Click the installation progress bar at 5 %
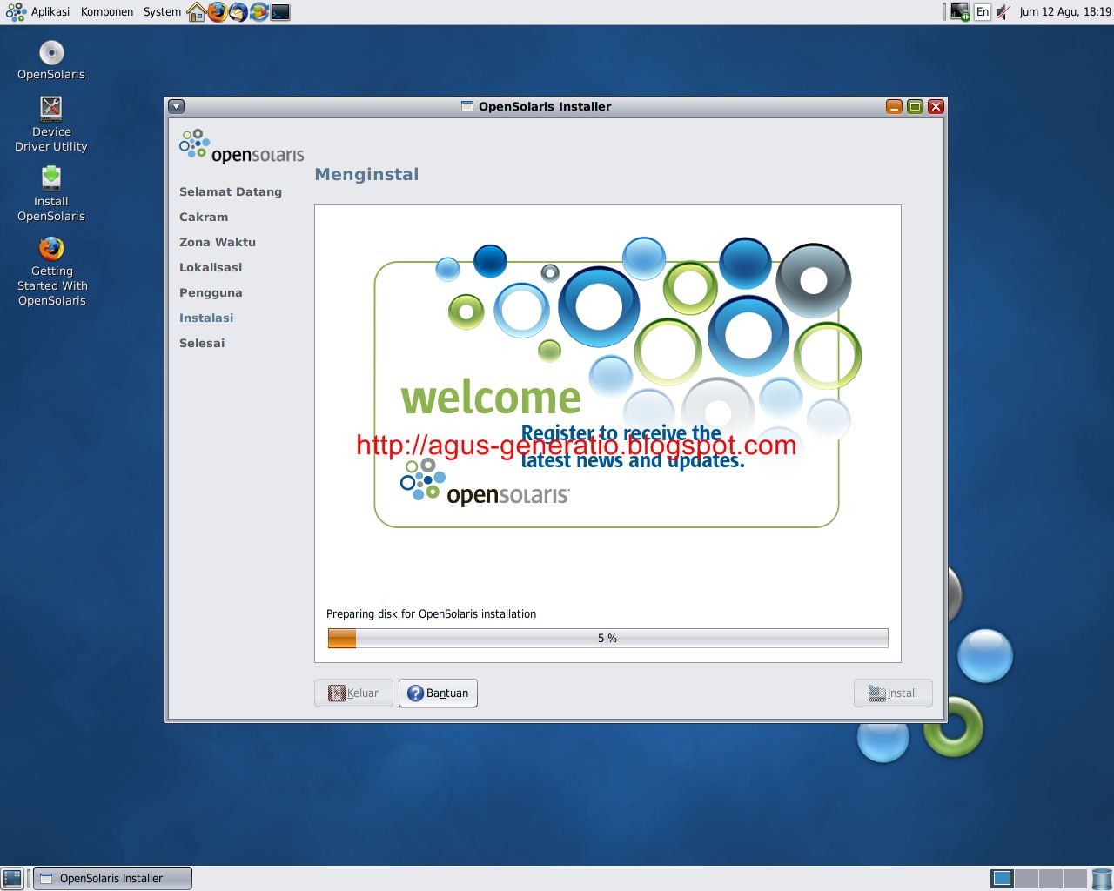 pyautogui.click(x=607, y=639)
